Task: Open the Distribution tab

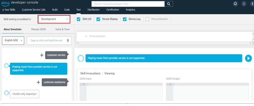Action: pos(93,10)
